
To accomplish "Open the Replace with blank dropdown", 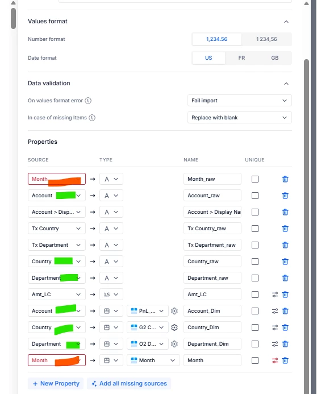I will [239, 118].
